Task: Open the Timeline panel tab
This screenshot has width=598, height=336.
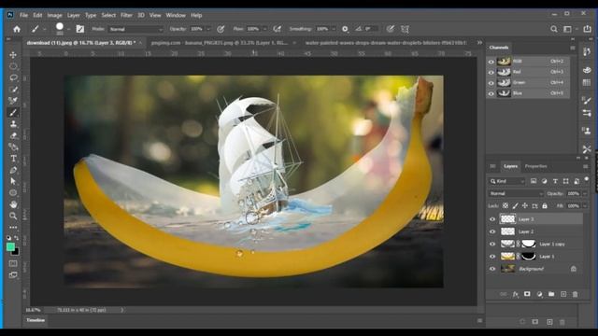Action: click(36, 320)
